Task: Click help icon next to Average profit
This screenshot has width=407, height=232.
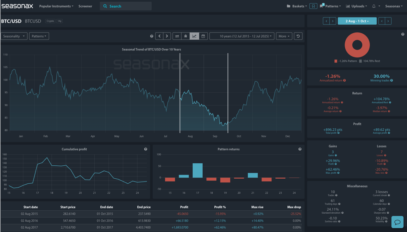Action: tap(389, 133)
